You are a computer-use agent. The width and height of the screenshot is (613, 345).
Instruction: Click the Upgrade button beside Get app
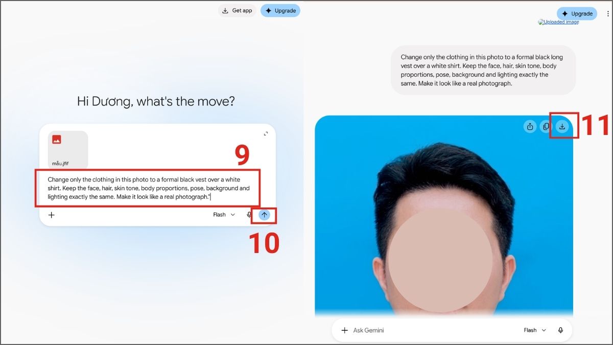[x=280, y=11]
